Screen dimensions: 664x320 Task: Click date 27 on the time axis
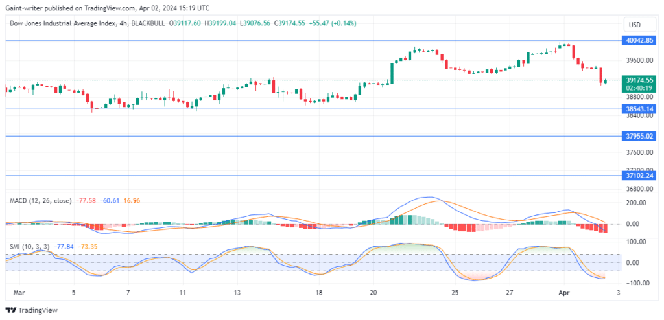[x=510, y=293]
